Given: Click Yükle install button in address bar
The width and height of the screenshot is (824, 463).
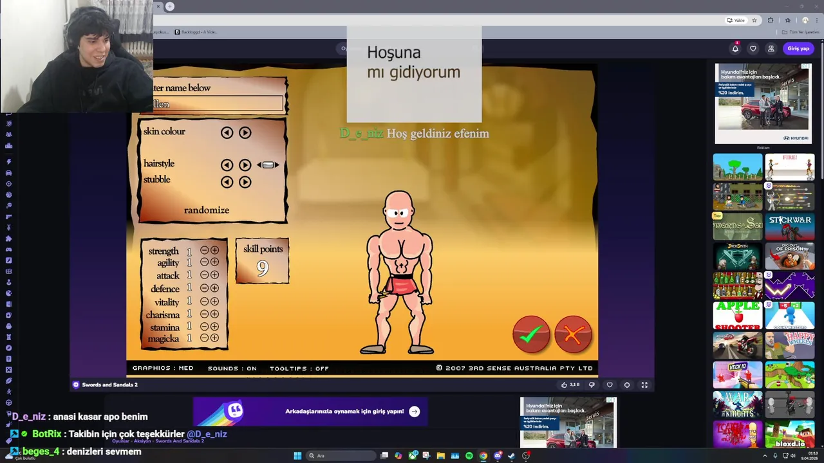Looking at the screenshot, I should point(736,20).
